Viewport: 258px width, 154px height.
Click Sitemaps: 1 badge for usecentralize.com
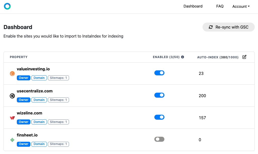58,100
